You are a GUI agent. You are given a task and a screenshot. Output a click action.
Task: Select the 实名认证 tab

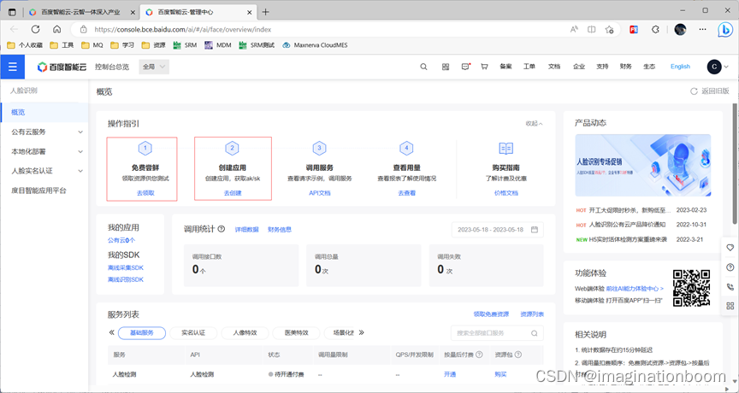tap(193, 332)
